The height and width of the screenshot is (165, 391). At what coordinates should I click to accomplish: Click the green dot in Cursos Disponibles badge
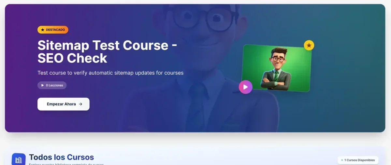[342, 160]
